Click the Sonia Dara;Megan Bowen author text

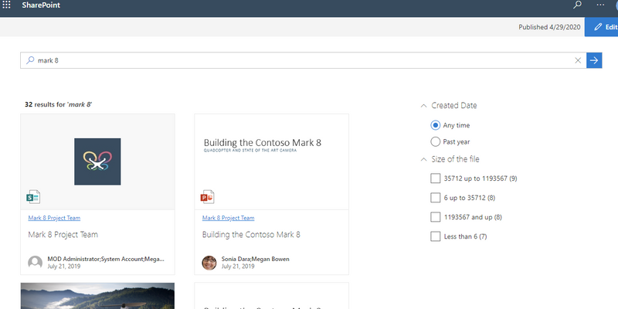(256, 259)
